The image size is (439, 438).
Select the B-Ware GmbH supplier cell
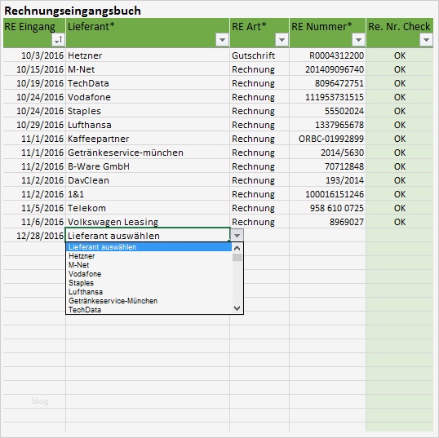(x=148, y=166)
